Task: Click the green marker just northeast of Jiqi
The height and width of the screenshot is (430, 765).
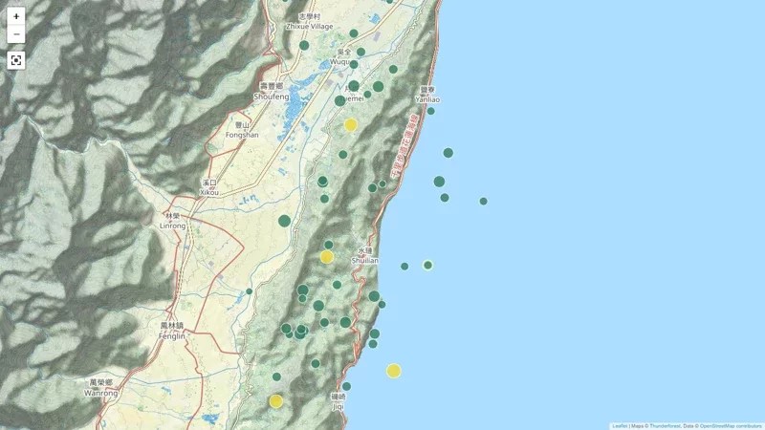Action: [x=346, y=386]
